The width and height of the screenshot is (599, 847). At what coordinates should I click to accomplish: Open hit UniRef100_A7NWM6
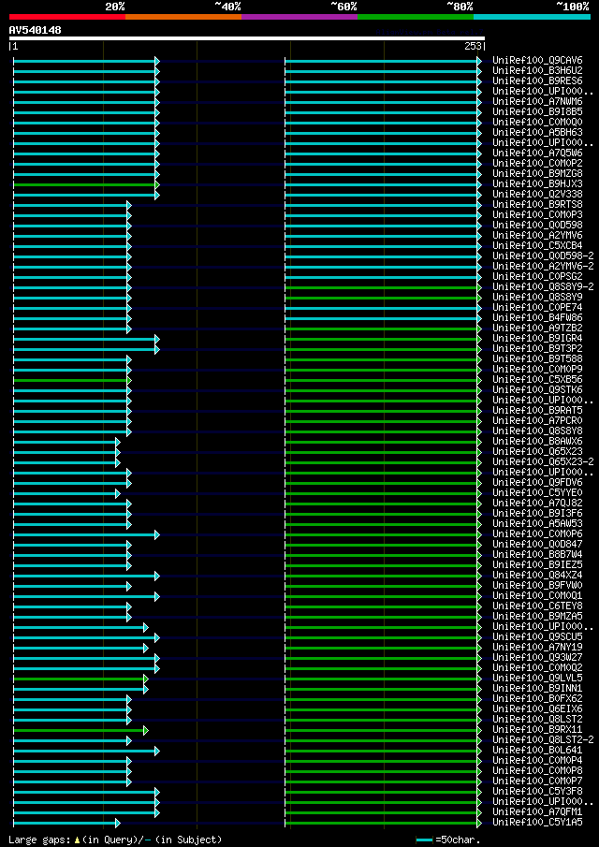[537, 102]
